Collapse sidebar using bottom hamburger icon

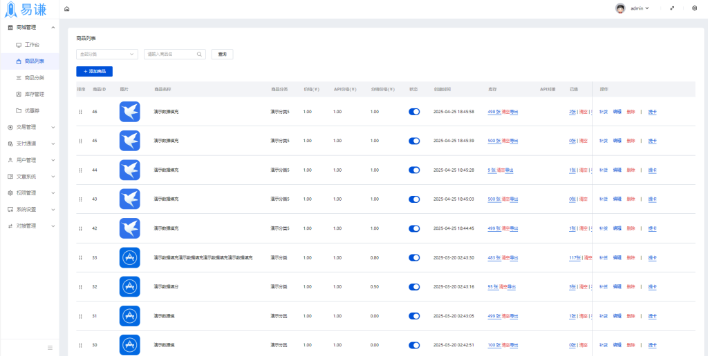coord(50,347)
